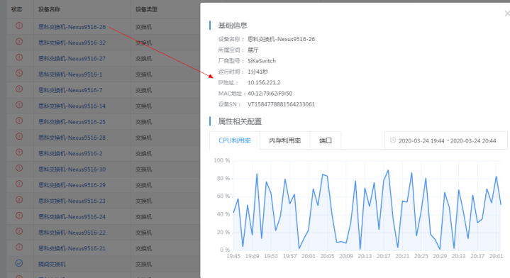Click the 属性相关配置 section heading
The image size is (510, 278).
click(x=240, y=121)
